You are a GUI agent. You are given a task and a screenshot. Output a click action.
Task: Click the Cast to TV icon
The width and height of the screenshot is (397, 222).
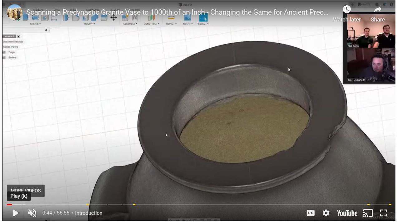pos(368,213)
